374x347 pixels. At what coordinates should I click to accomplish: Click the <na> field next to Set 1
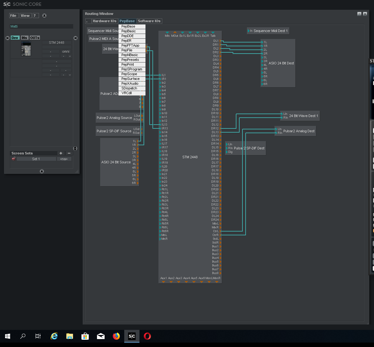click(x=64, y=159)
